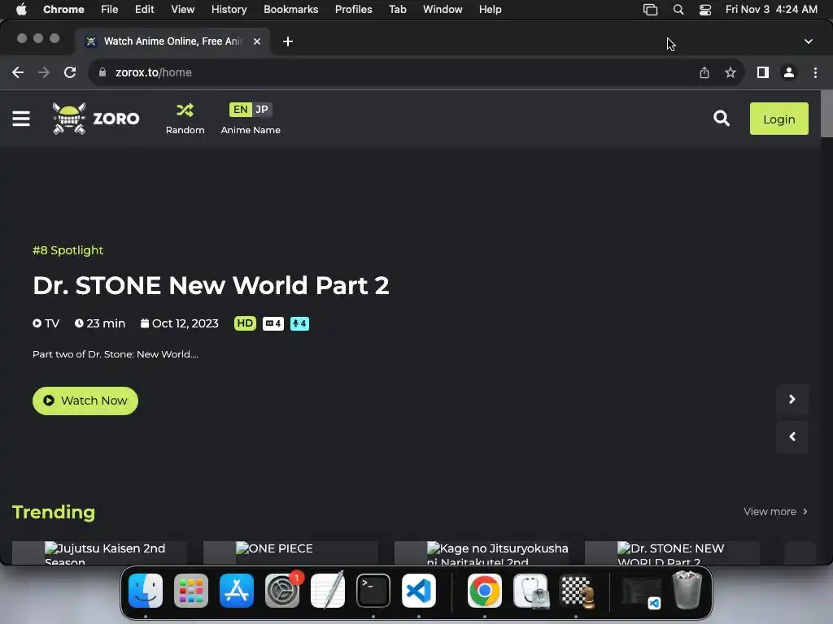Open Terminal from the Dock

(373, 591)
